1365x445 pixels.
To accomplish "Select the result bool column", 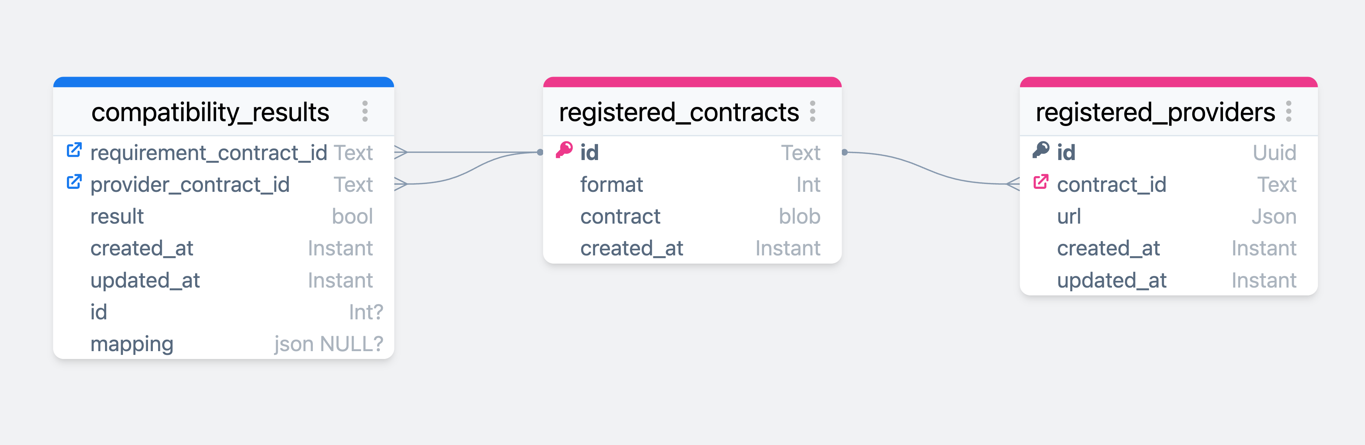I will [x=223, y=217].
